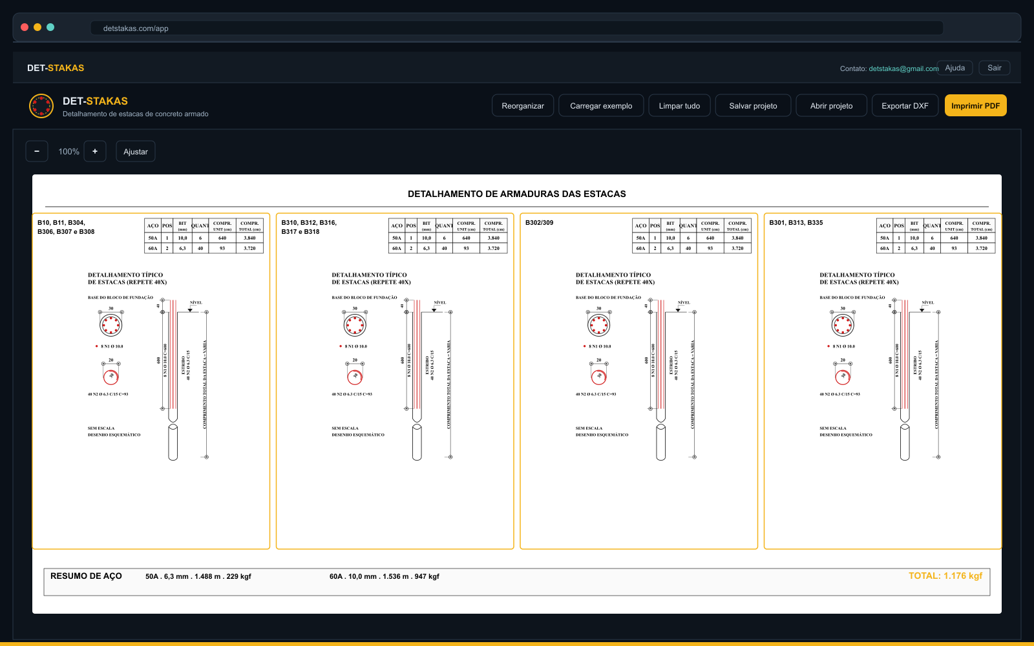Click the heading DETALHAMENTO DE ARMADURAS DAS ESTACAS
The image size is (1034, 646).
coord(517,194)
